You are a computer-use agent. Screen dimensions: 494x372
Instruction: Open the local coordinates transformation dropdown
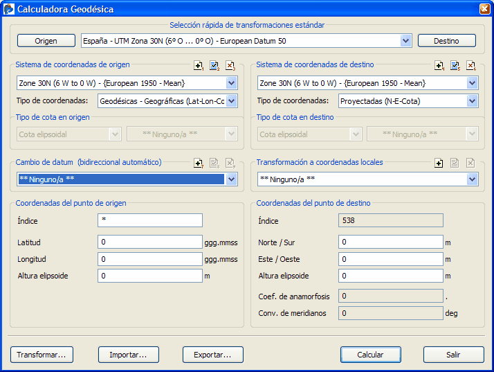(472, 179)
